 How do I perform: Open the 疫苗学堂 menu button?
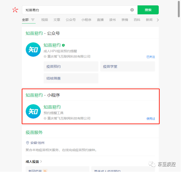(128, 66)
